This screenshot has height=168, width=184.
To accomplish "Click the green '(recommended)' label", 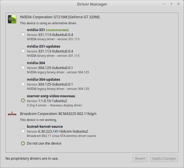I will [57, 30].
